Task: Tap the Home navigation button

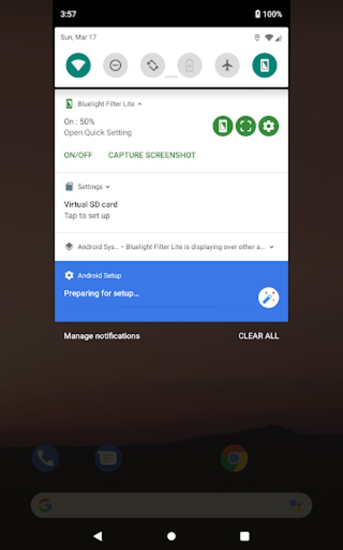Action: tap(171, 536)
